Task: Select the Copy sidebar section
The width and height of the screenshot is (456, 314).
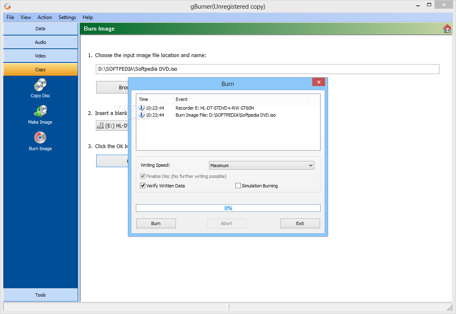Action: [x=40, y=70]
